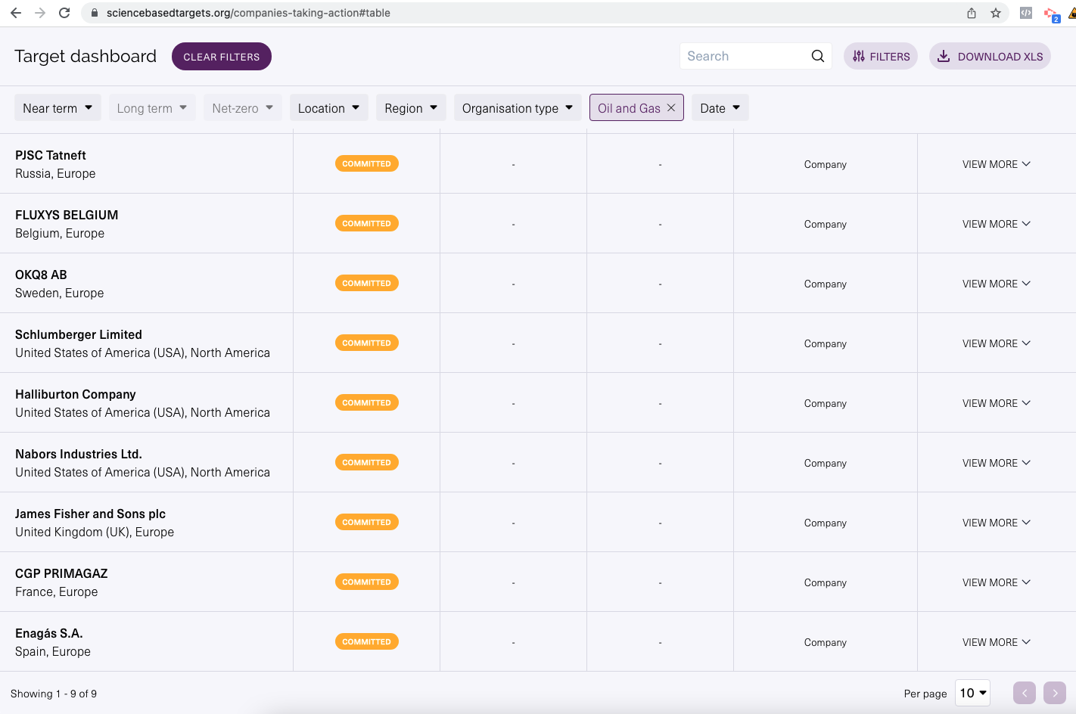Change the Per page count dropdown

973,693
